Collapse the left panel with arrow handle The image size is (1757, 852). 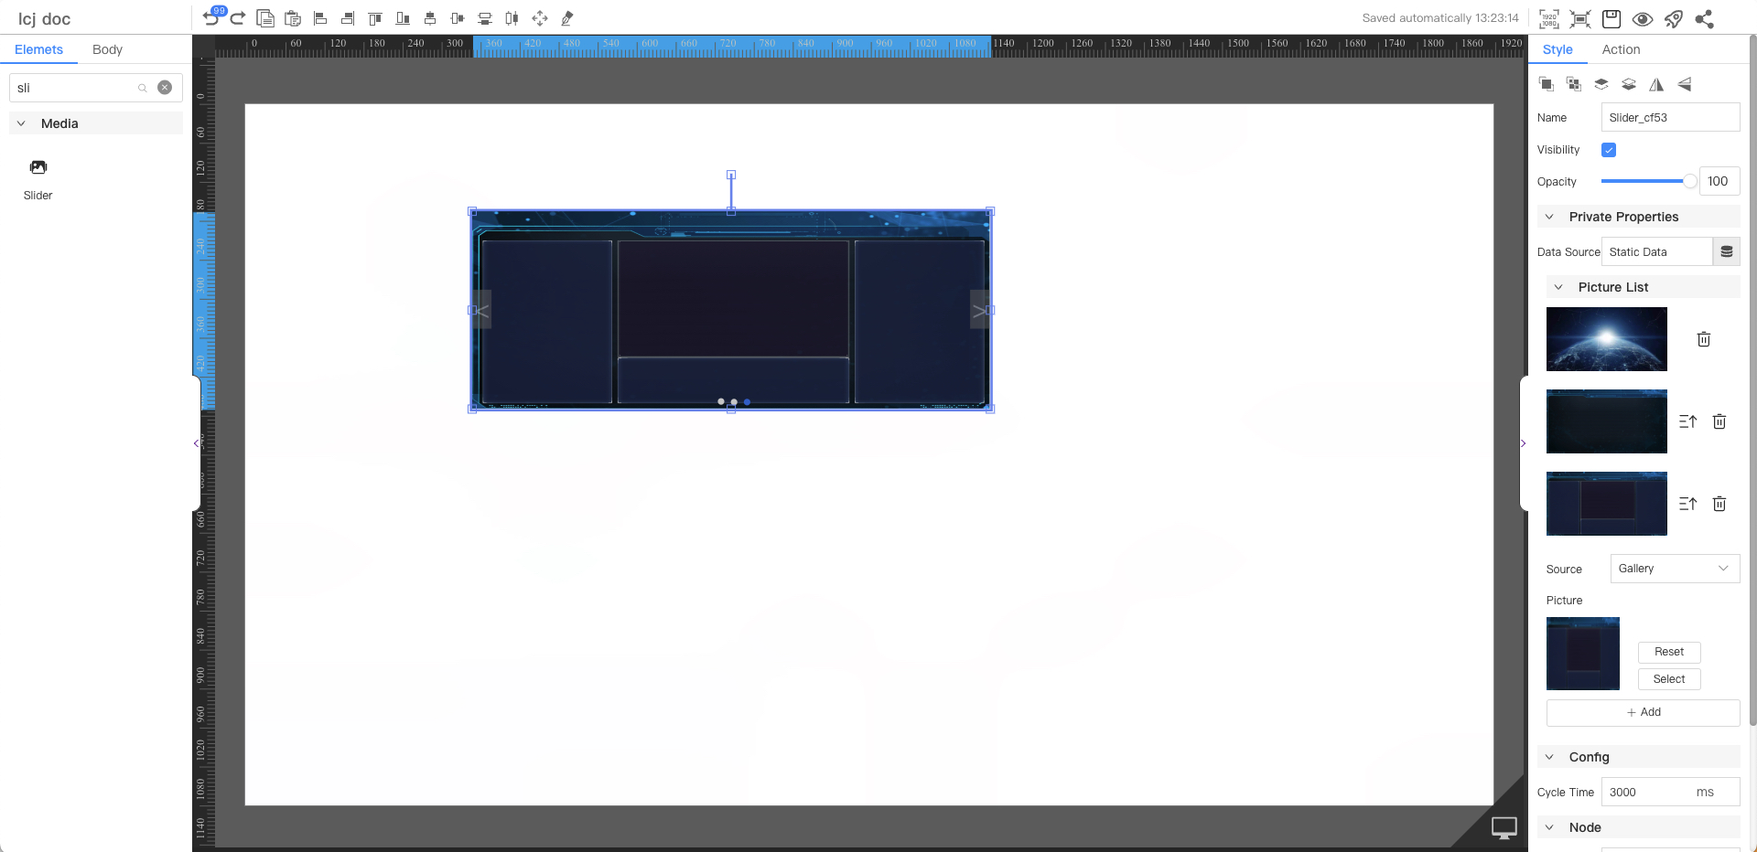coord(196,443)
